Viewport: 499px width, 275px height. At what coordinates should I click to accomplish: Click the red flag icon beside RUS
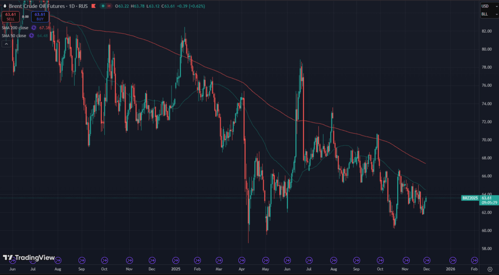tap(93, 6)
